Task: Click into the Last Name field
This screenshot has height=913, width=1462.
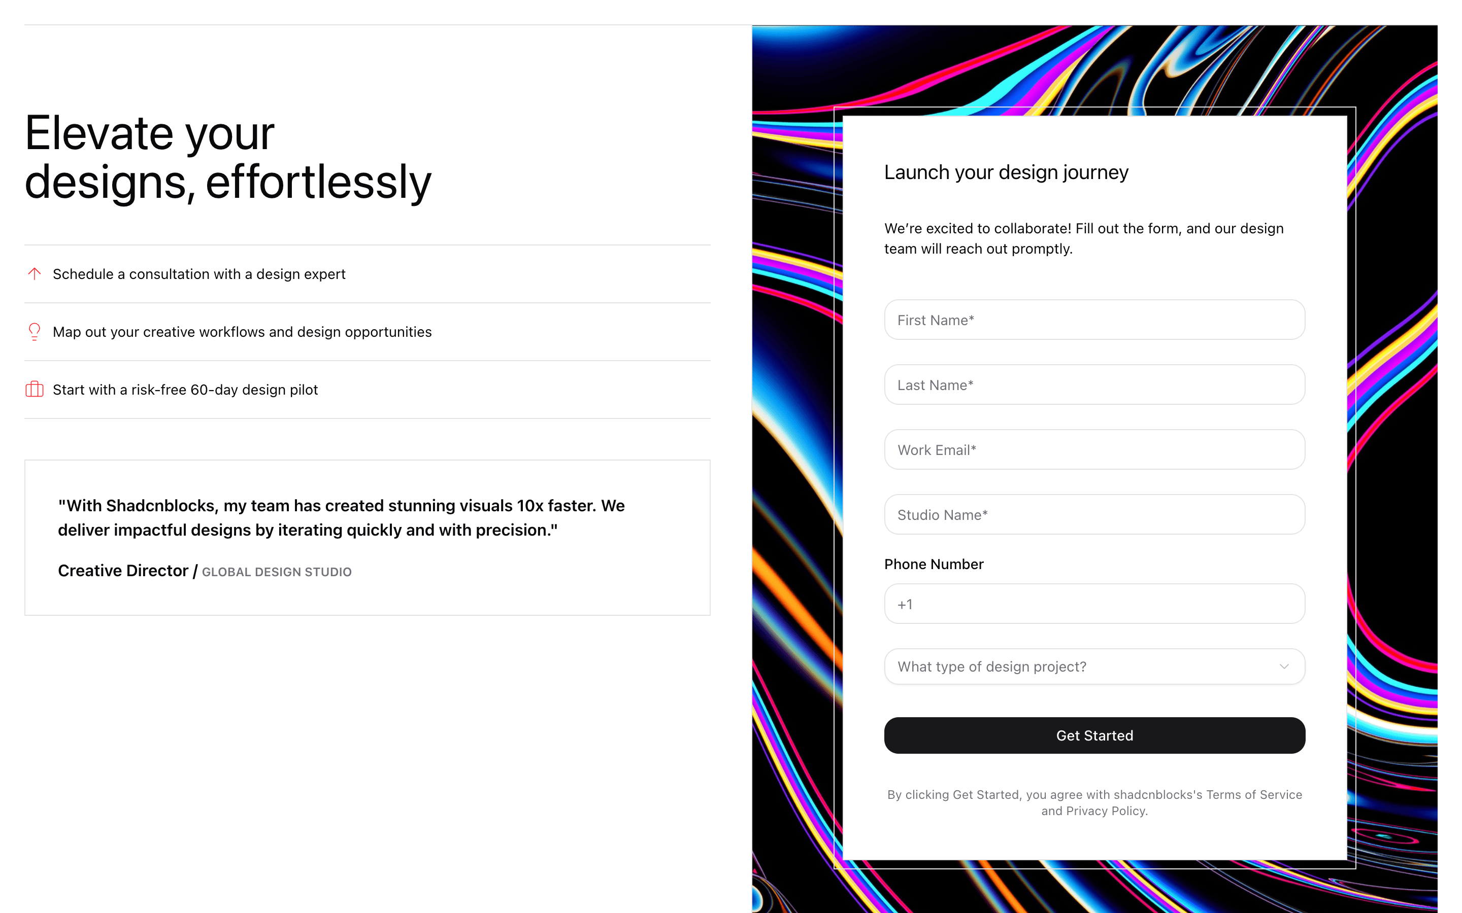Action: [1094, 384]
